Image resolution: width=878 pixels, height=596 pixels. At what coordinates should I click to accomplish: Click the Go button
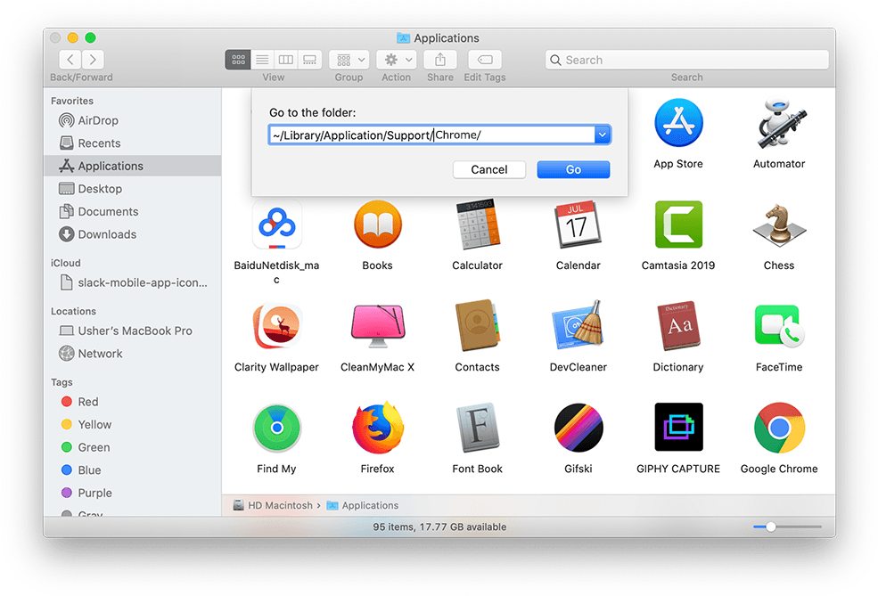pyautogui.click(x=573, y=169)
